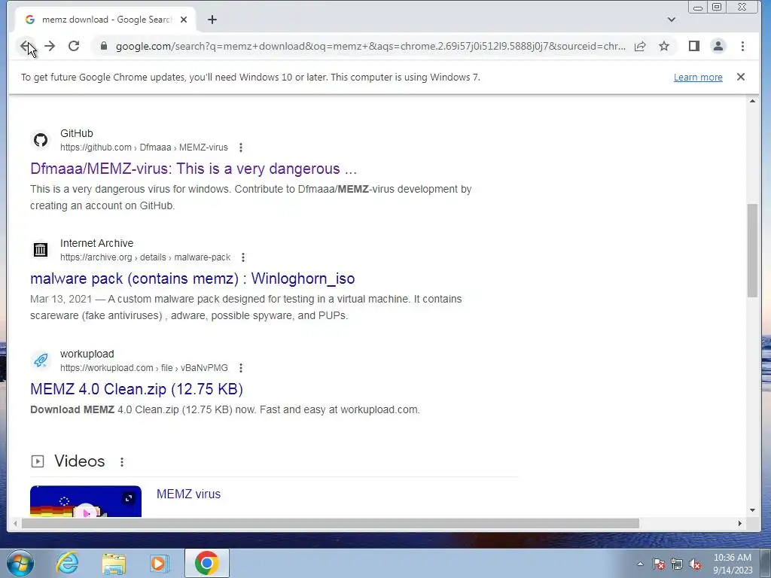Open more options for Internet Archive result
The height and width of the screenshot is (578, 771).
243,257
